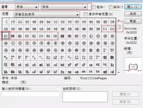The height and width of the screenshot is (108, 143).
Task: Open 帮助 help button
Action: pos(133,21)
